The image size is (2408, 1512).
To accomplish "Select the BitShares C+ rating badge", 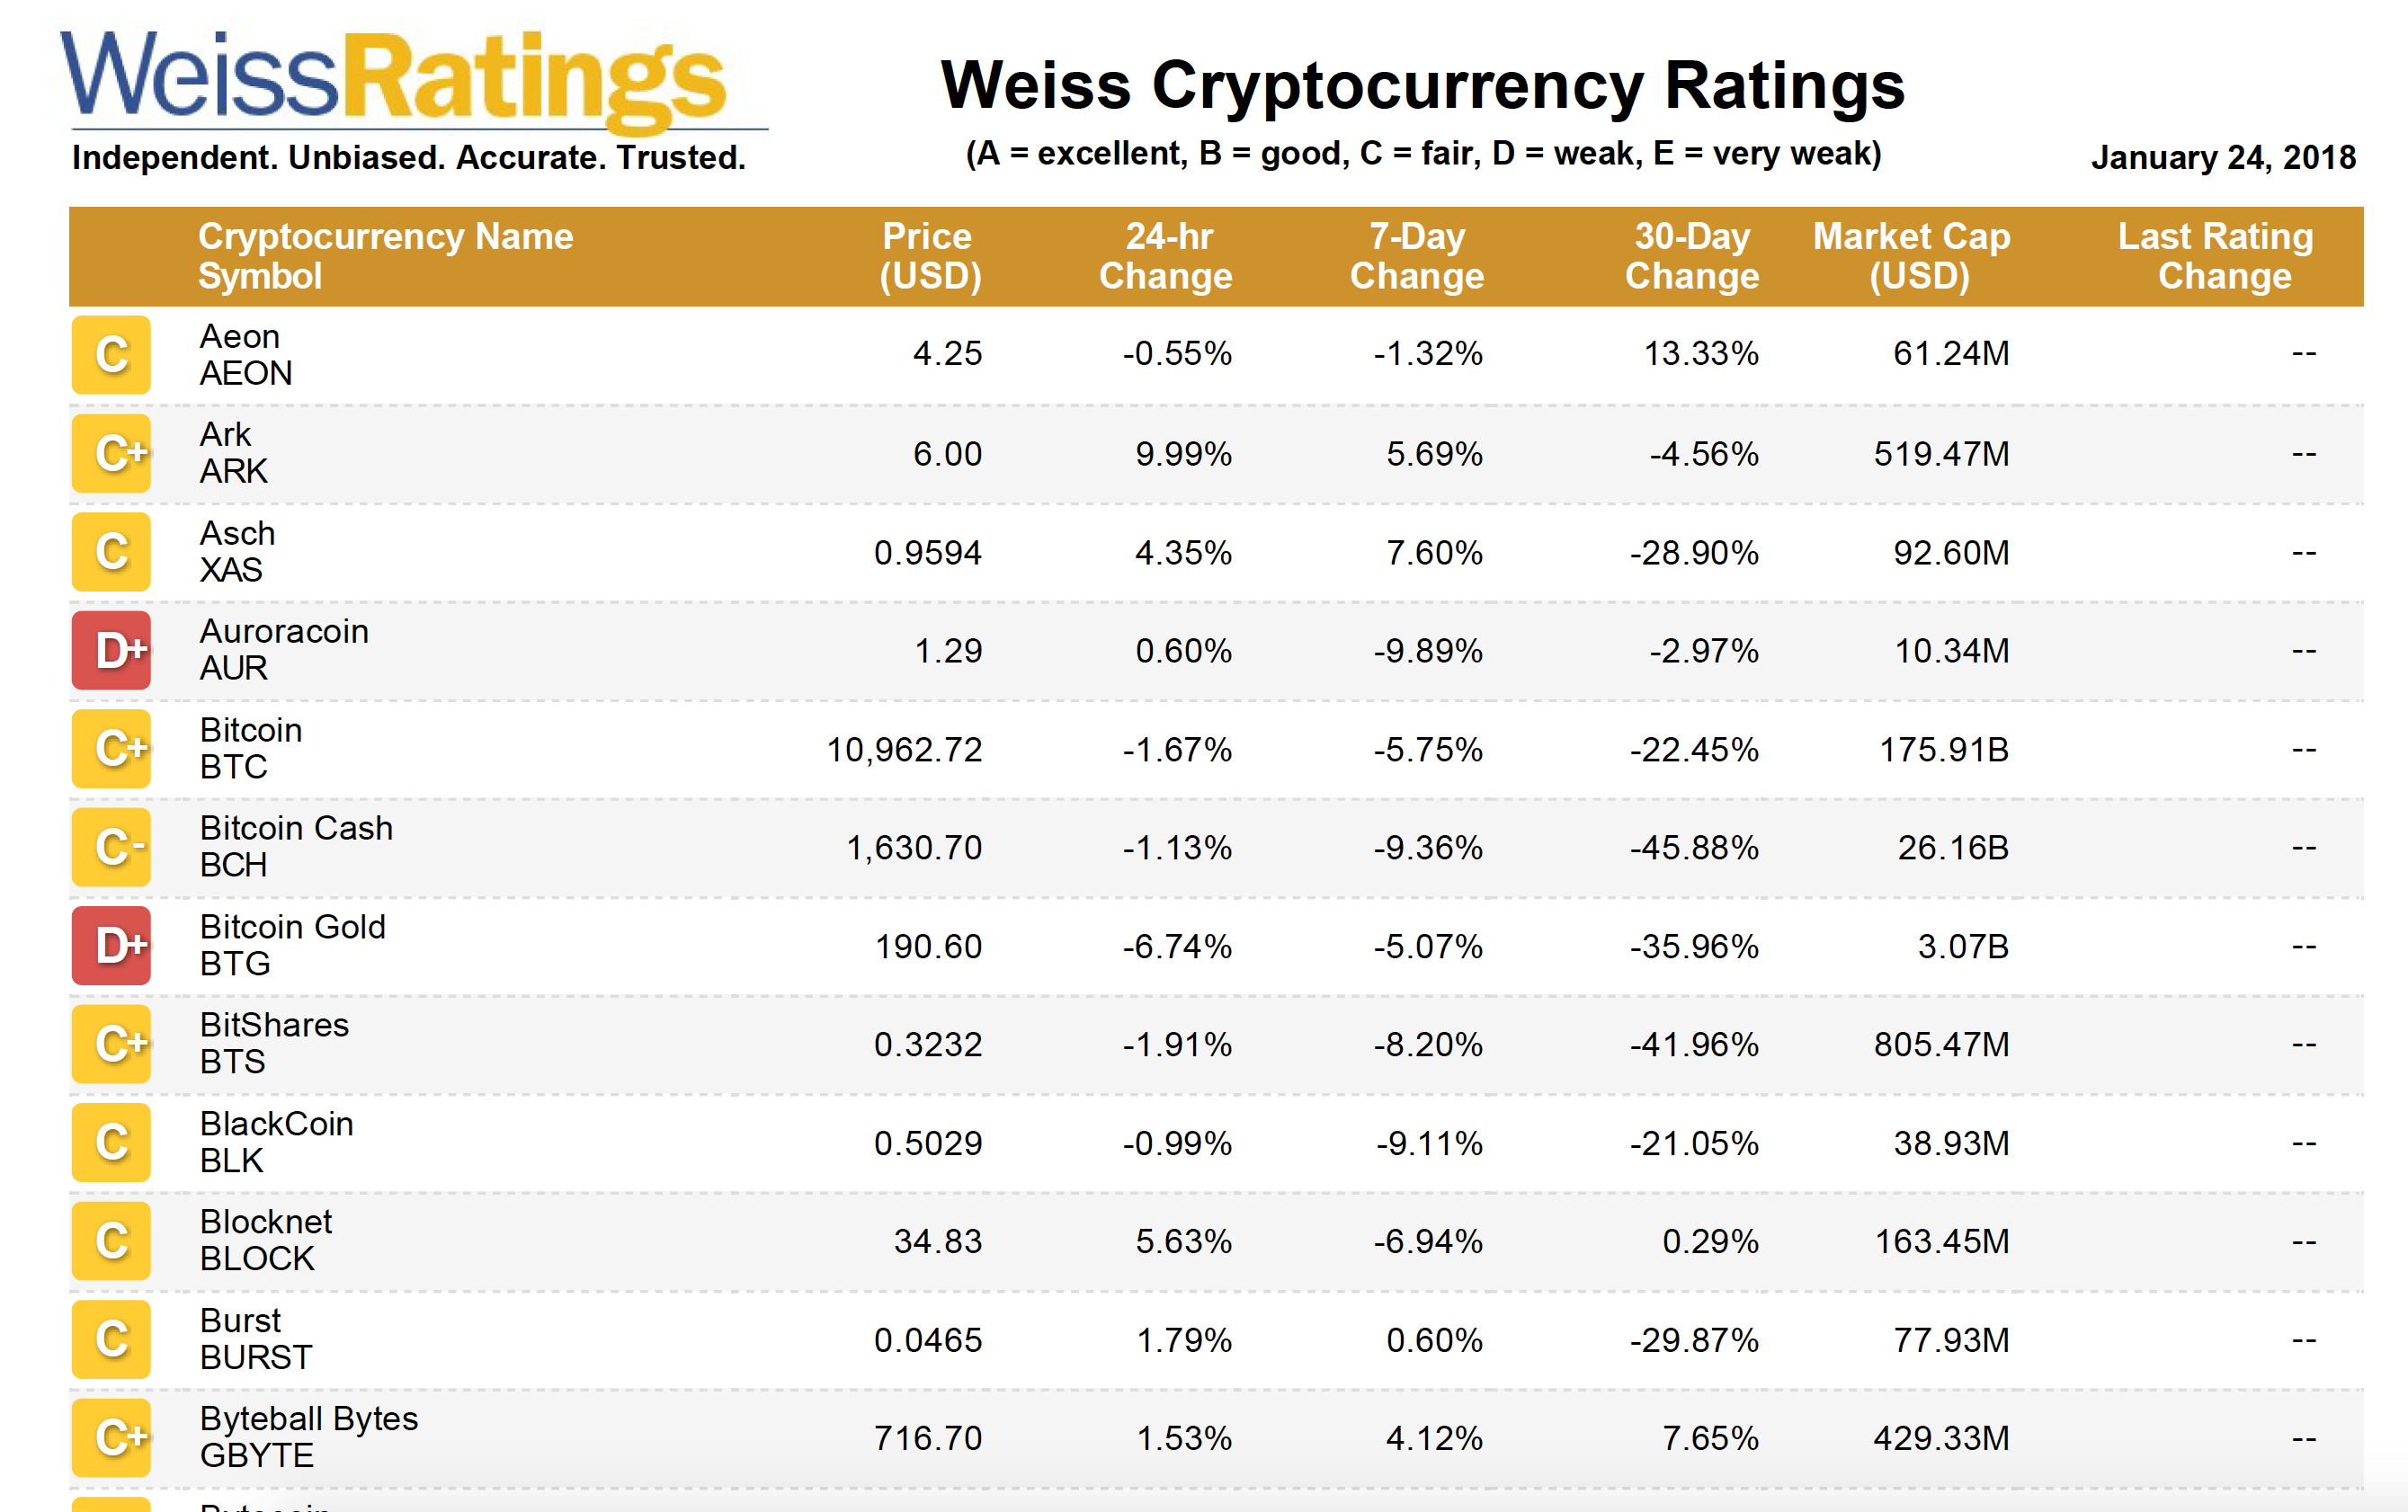I will click(x=111, y=1044).
